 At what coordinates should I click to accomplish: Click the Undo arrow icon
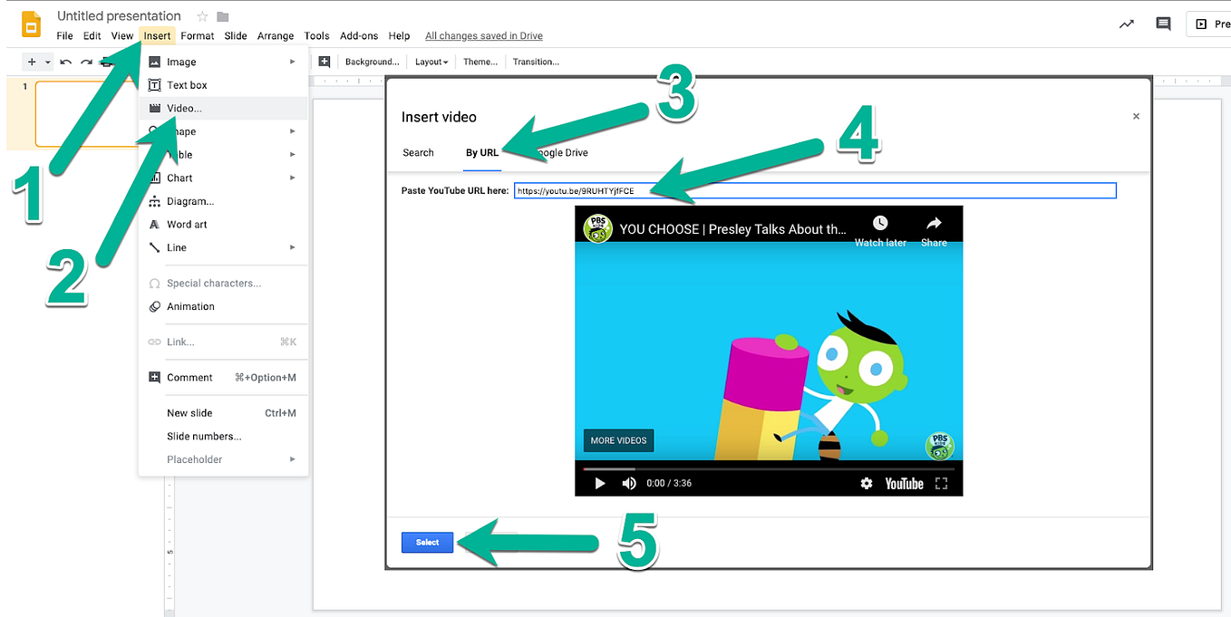tap(63, 62)
